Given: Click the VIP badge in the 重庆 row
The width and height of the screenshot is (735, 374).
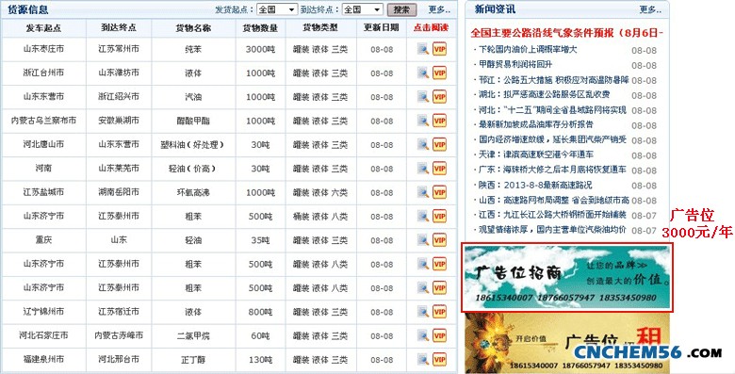Looking at the screenshot, I should point(439,240).
